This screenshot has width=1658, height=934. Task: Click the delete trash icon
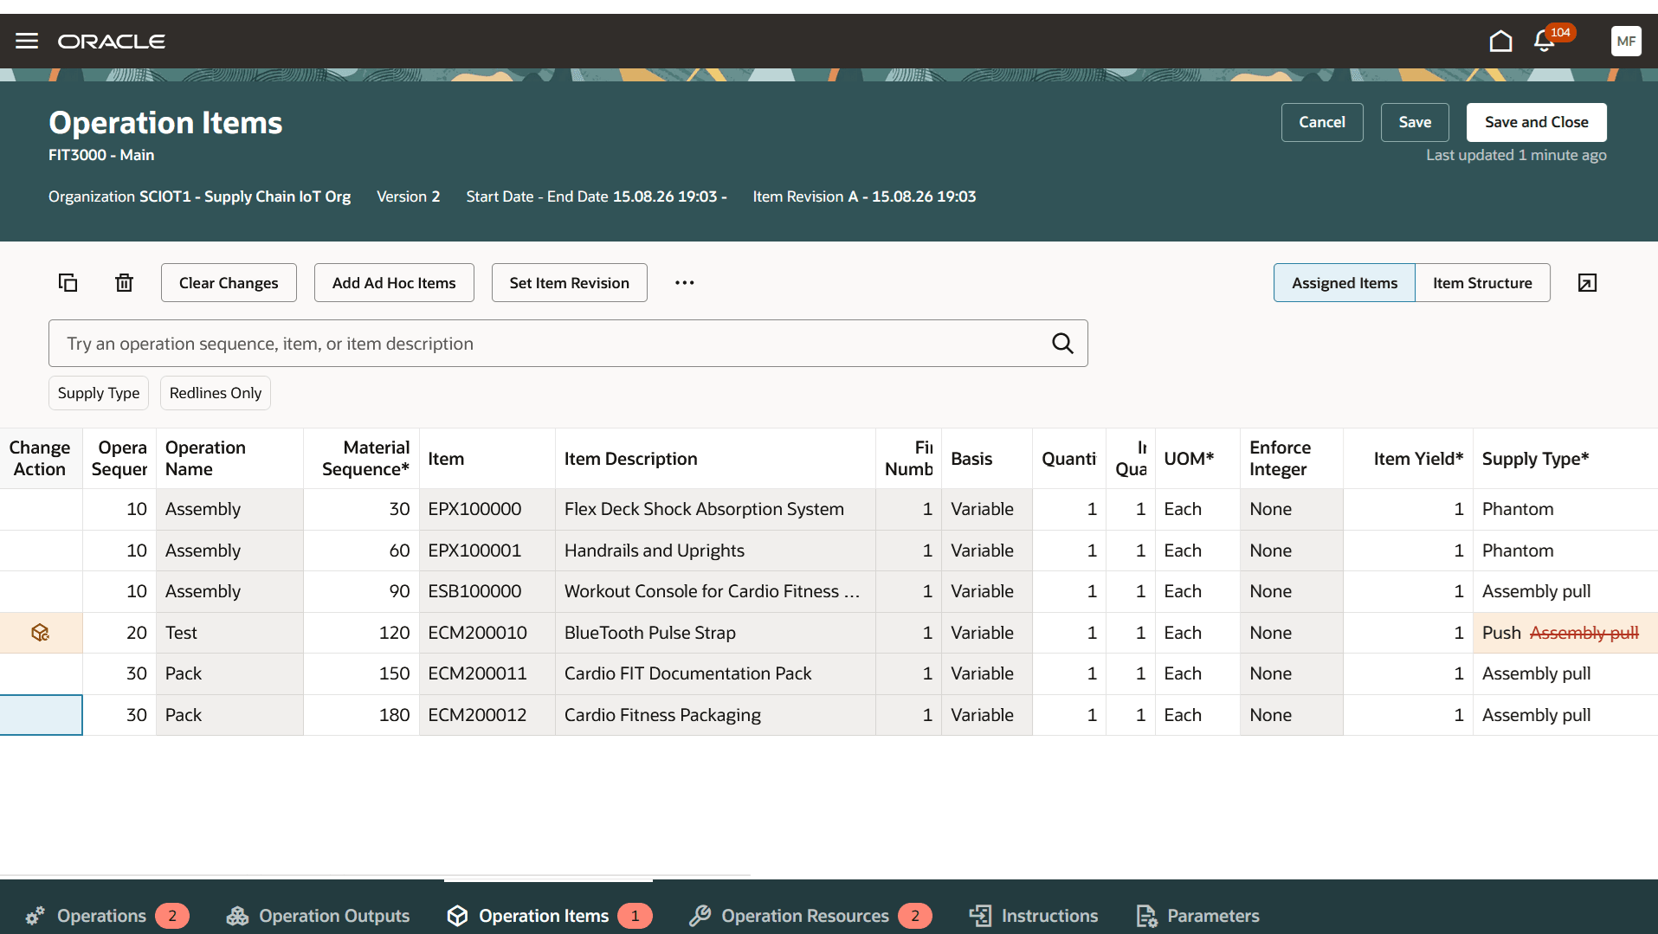tap(124, 282)
